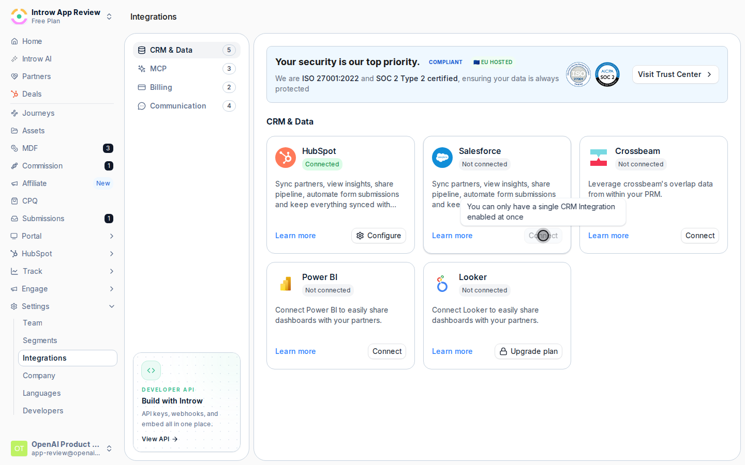Screen dimensions: 745x465
Task: Click the HubSpot logo icon
Action: (286, 158)
